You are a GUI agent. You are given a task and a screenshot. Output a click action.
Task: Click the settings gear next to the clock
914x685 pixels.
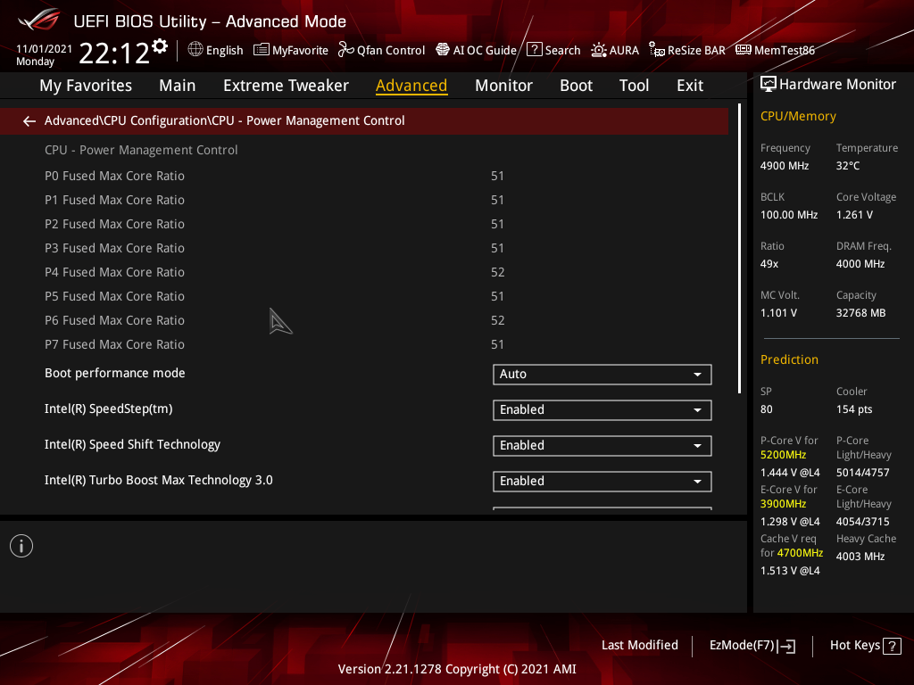point(159,46)
